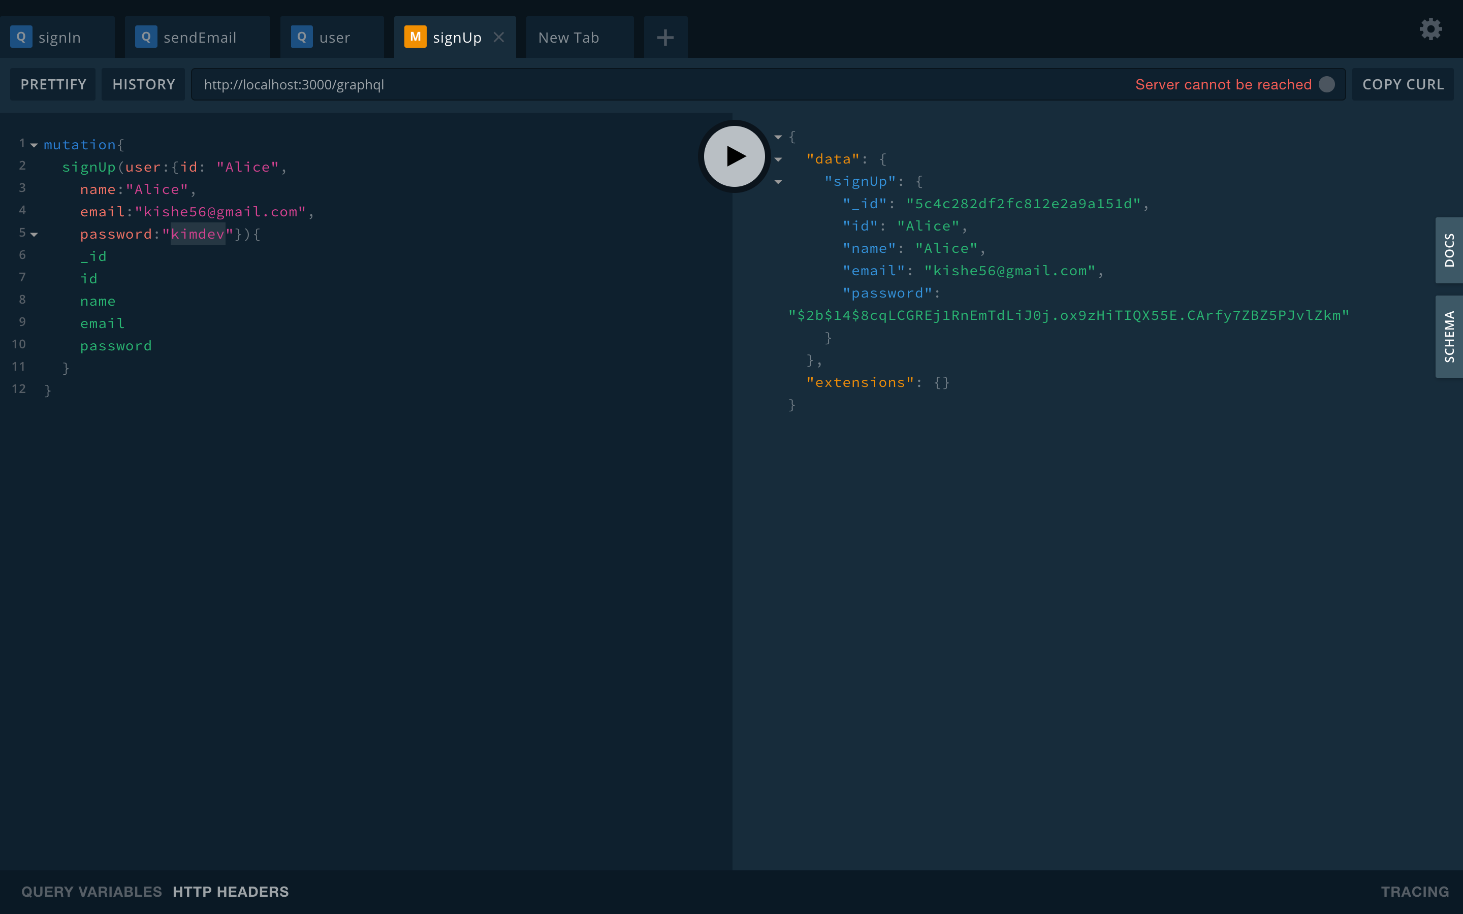Viewport: 1463px width, 914px height.
Task: Click the Q icon on user tab
Action: coord(302,37)
